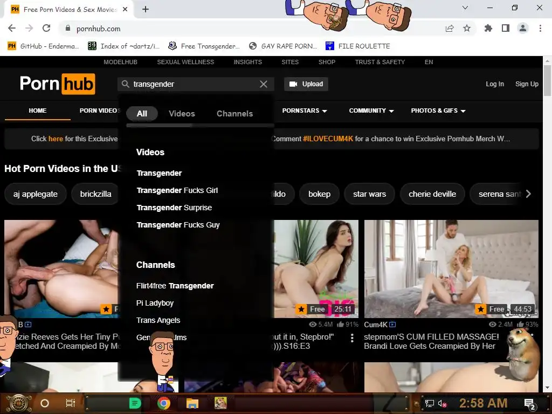Open the share this page icon

point(450,28)
